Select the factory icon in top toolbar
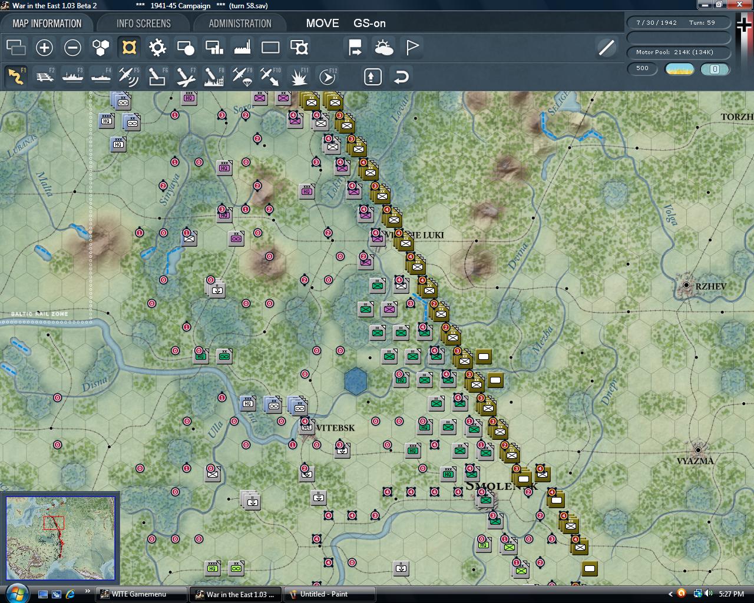The height and width of the screenshot is (603, 754). click(242, 47)
